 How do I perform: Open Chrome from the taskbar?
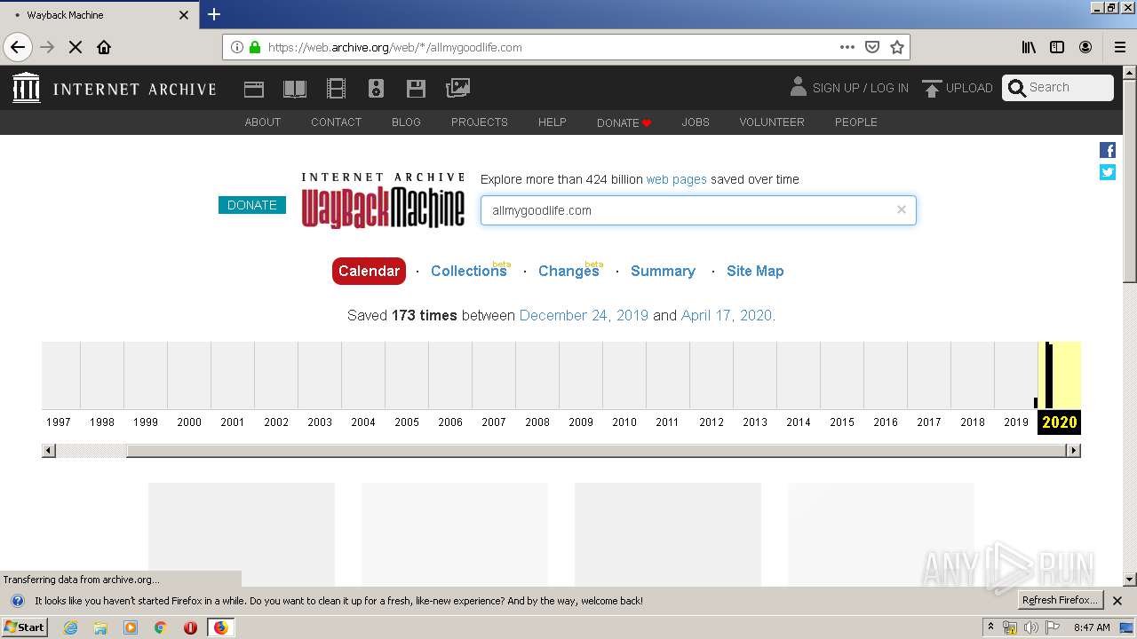(160, 627)
